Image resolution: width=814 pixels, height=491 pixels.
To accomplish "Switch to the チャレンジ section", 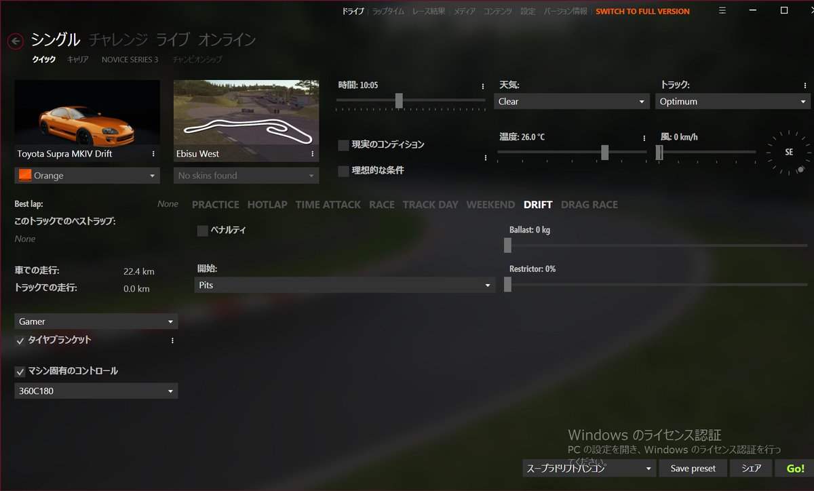I will coord(118,40).
